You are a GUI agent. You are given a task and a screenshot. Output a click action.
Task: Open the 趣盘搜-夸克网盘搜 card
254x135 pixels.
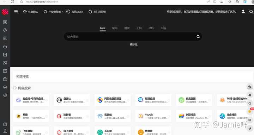[x=31, y=100]
